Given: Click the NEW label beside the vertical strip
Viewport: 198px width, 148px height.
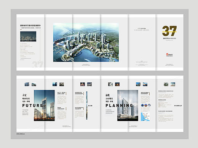Looking at the screenshot, I should click(x=90, y=106).
